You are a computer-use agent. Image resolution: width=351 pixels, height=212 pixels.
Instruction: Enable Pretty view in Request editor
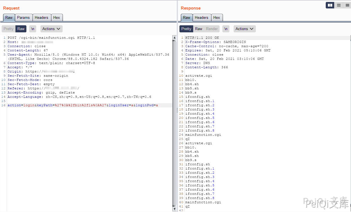click(8, 29)
